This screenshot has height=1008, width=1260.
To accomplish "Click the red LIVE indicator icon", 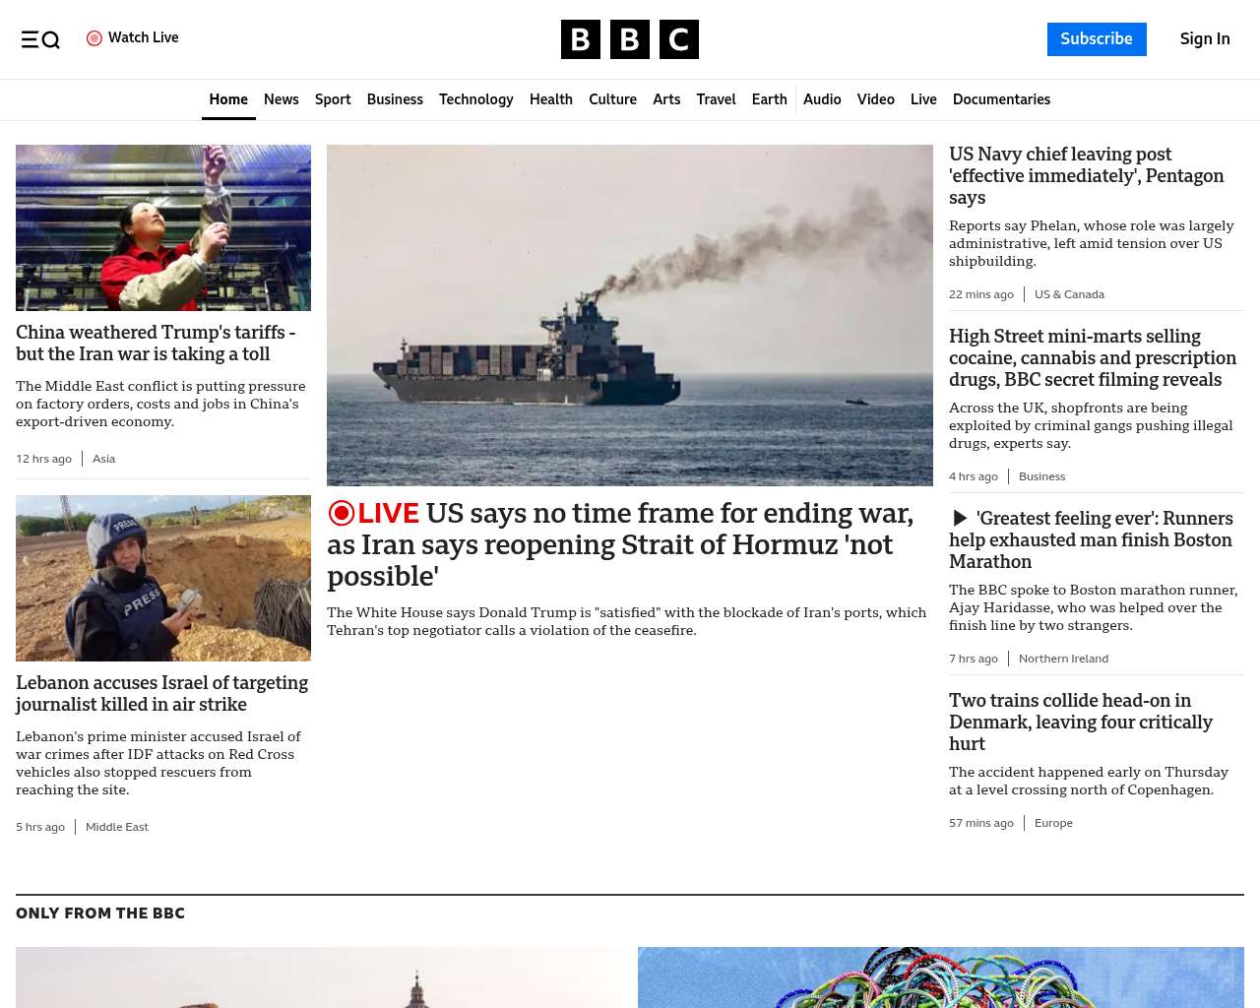I will pos(342,513).
